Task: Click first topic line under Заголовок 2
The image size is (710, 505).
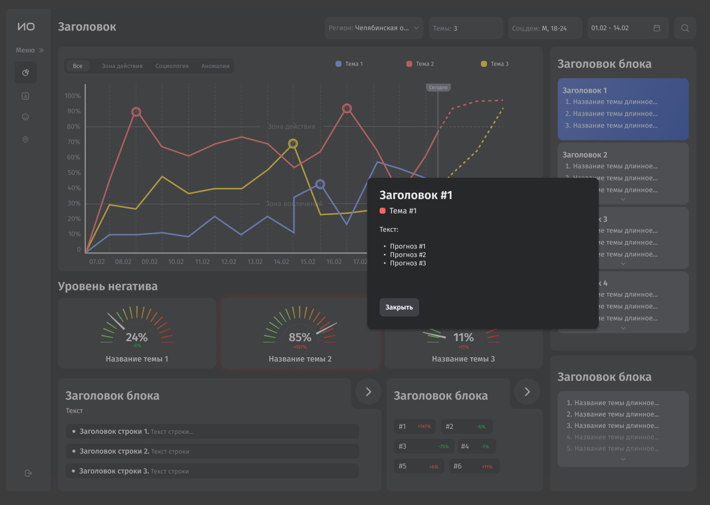Action: (x=611, y=166)
